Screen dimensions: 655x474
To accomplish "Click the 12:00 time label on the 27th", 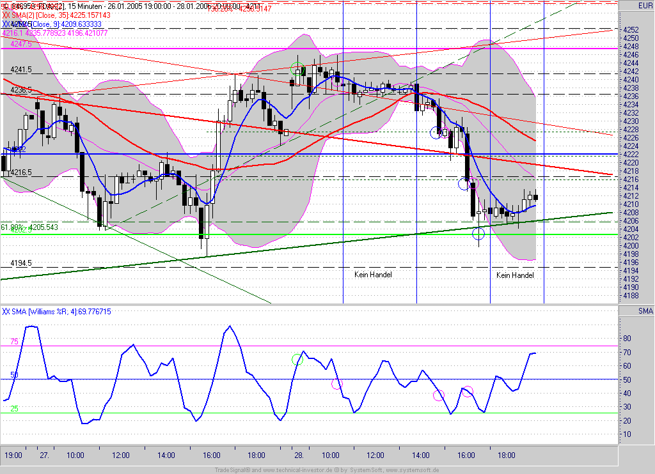I will click(x=121, y=455).
